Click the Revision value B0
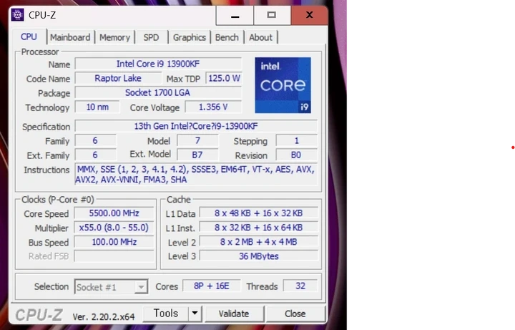Viewport: 515px width, 330px height. click(x=297, y=155)
